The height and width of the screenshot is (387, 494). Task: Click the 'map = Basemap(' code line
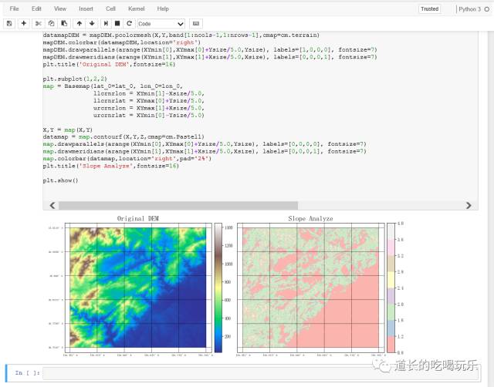[113, 86]
